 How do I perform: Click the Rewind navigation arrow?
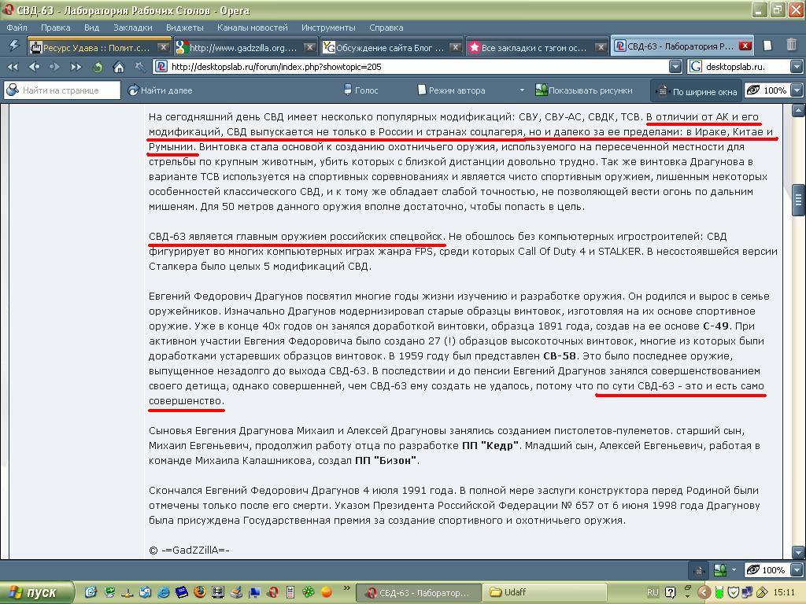(x=13, y=67)
